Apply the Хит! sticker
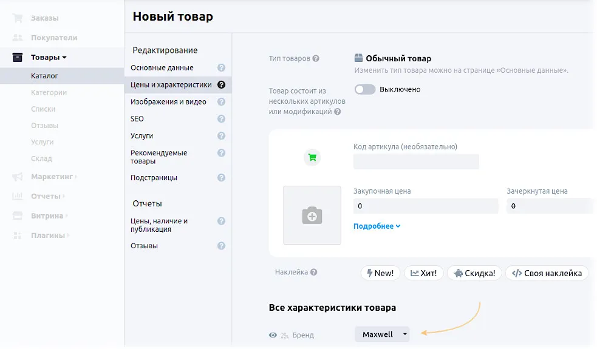 click(x=423, y=273)
